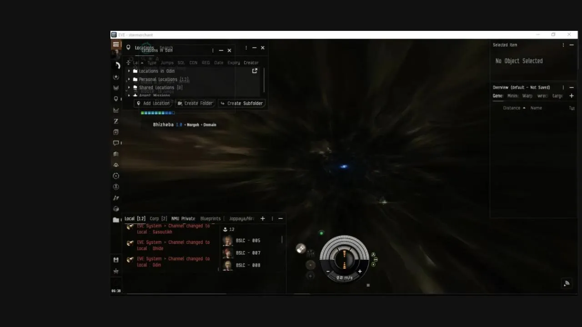
Task: Click the H icon near sidebar bottom
Action: point(116,260)
